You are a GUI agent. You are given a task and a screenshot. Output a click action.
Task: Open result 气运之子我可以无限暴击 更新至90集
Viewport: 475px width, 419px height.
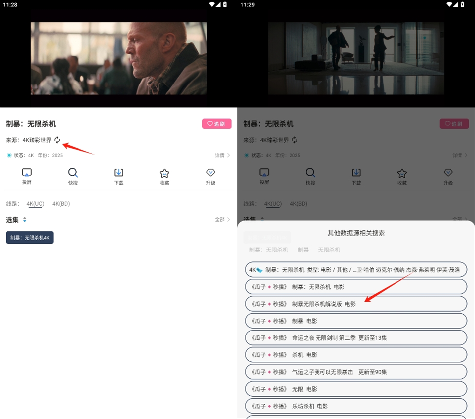[356, 372]
